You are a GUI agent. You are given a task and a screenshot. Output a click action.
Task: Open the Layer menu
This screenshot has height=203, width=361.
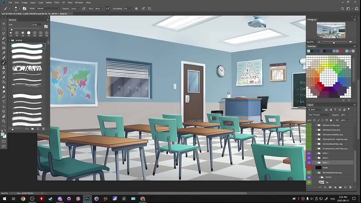(x=33, y=3)
